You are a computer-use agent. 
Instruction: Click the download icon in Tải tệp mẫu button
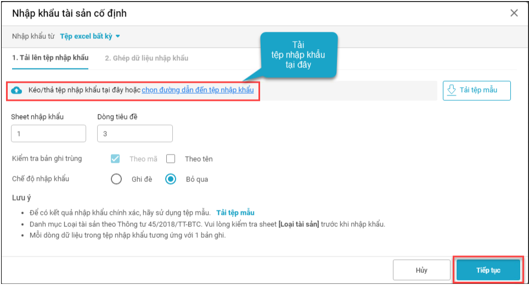[x=452, y=90]
